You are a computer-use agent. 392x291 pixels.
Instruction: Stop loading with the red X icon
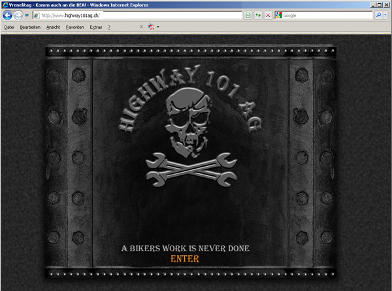click(x=268, y=16)
